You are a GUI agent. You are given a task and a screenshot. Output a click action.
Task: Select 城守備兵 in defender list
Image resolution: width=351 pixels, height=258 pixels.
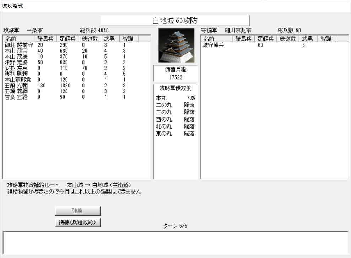(x=213, y=45)
